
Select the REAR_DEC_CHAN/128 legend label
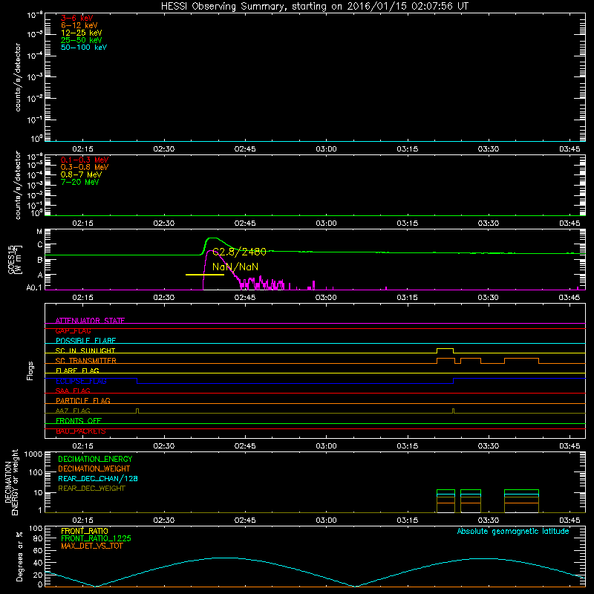click(98, 478)
